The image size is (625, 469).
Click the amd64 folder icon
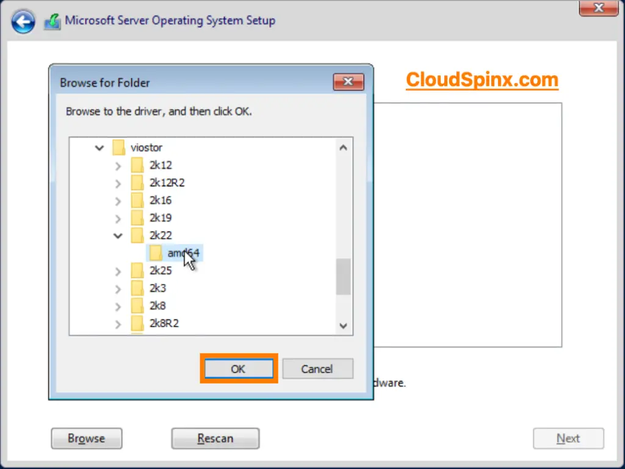pos(156,253)
